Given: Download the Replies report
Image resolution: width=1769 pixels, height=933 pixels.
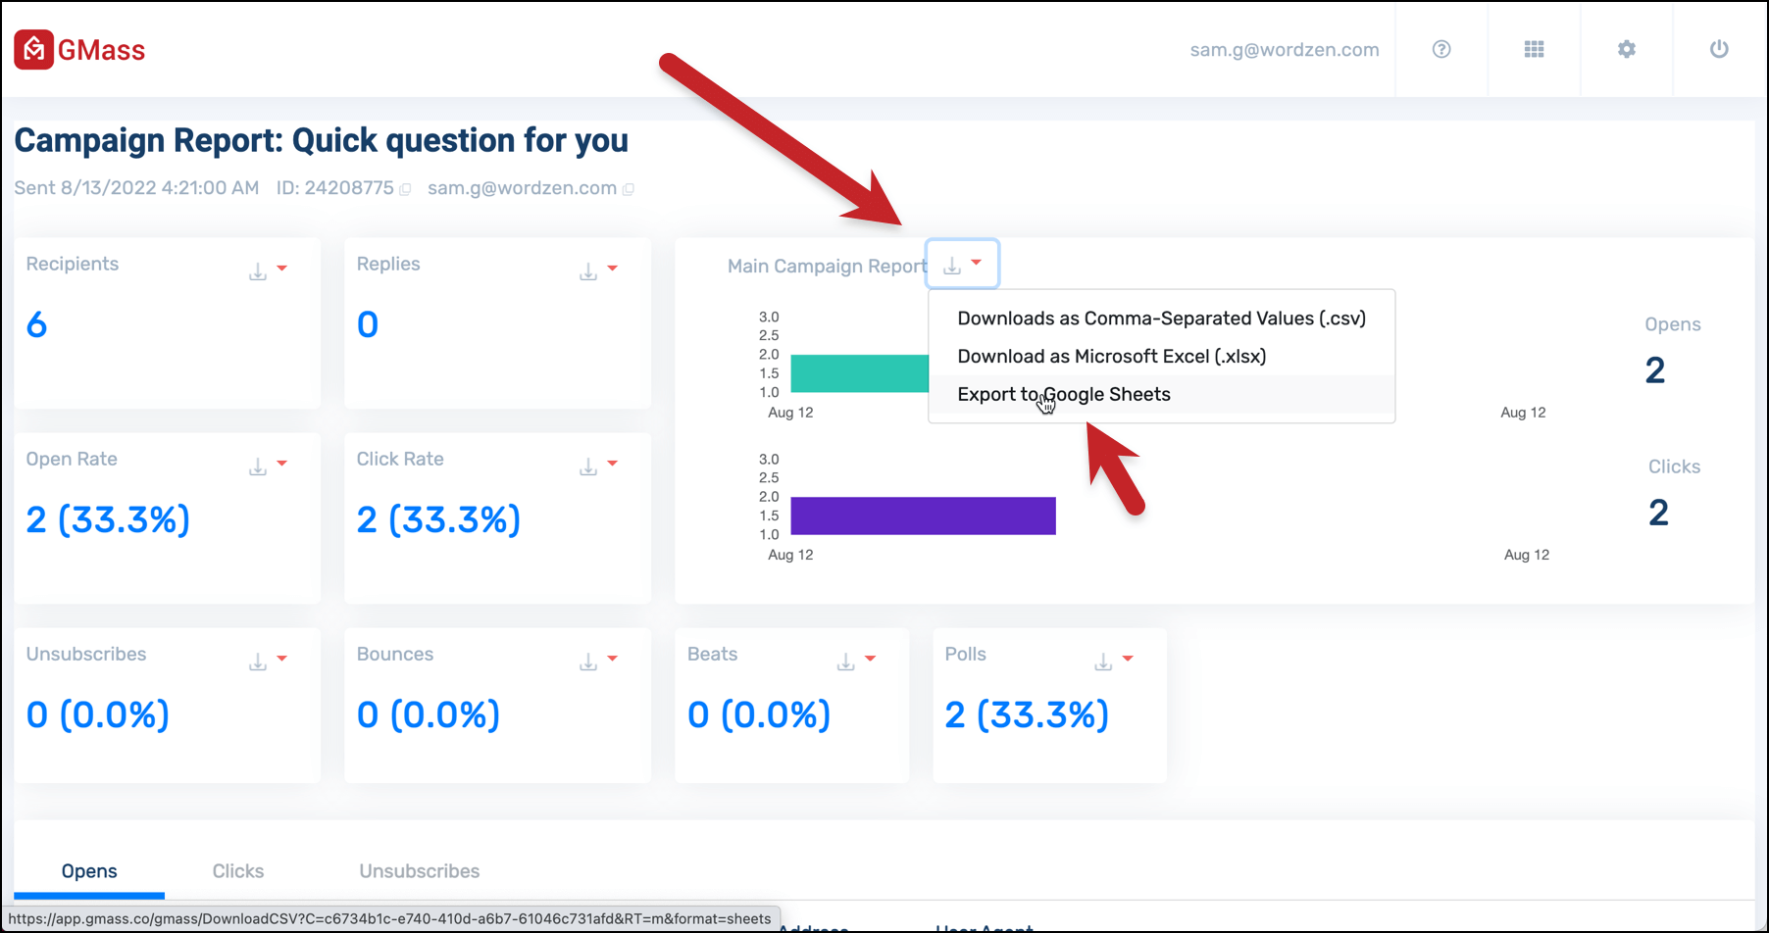Looking at the screenshot, I should [x=588, y=271].
